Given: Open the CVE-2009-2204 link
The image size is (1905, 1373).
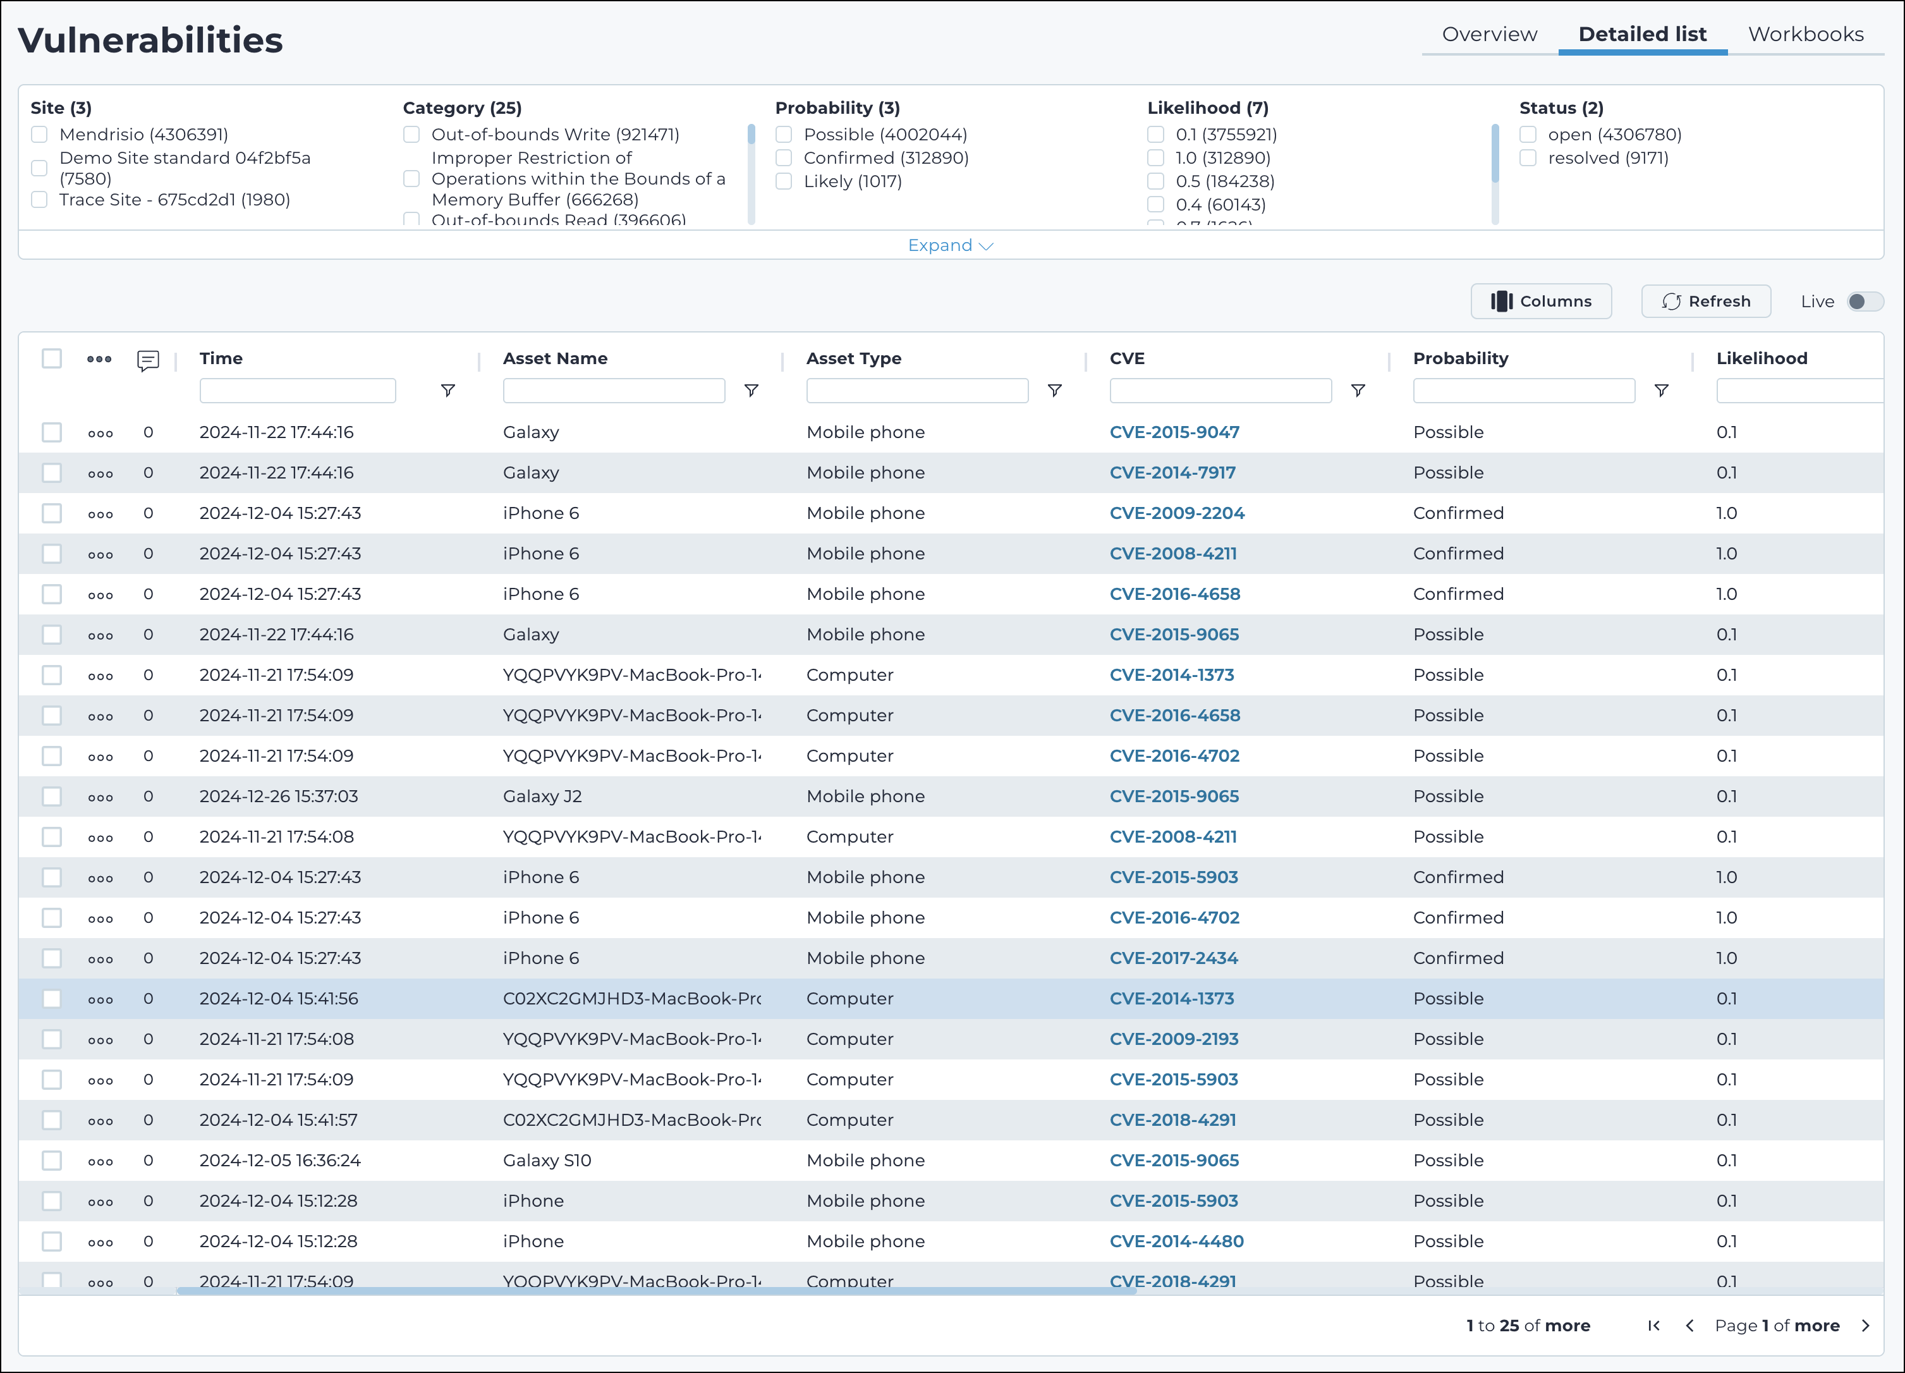Looking at the screenshot, I should [x=1177, y=513].
